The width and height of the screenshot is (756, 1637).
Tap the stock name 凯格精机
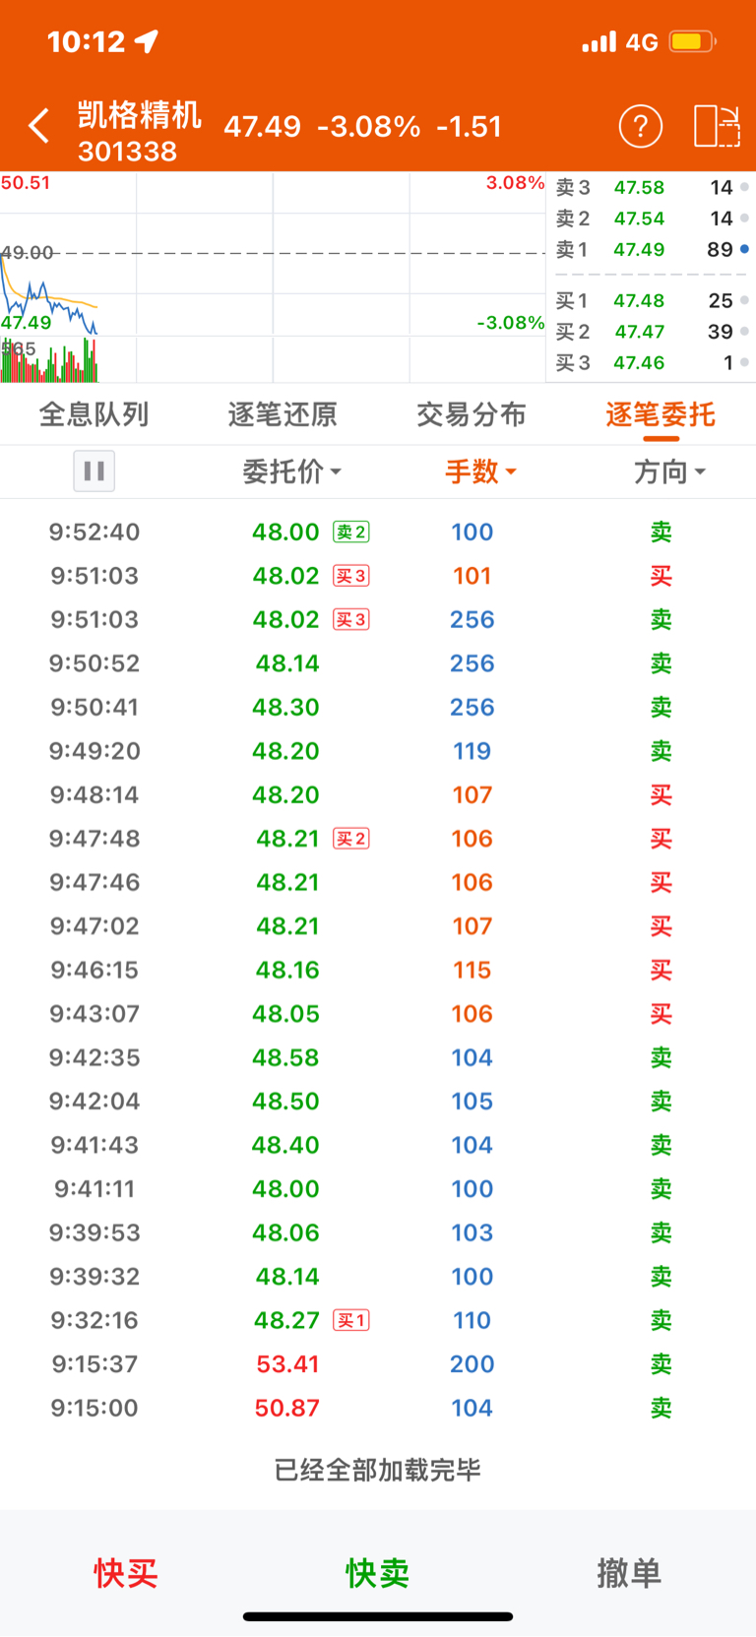(x=140, y=115)
